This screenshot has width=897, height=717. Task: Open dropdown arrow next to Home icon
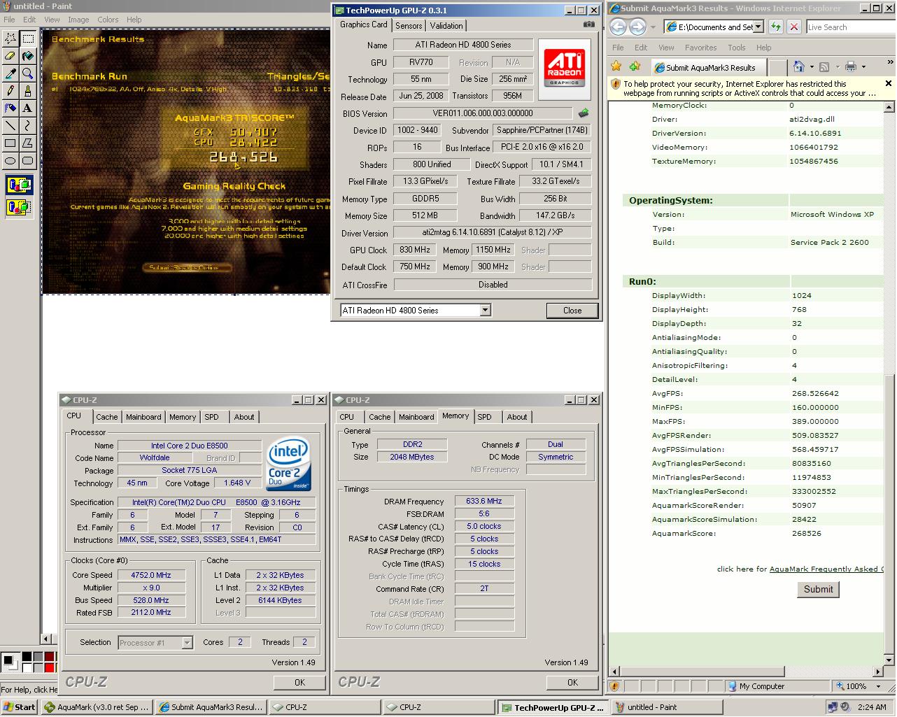[812, 67]
